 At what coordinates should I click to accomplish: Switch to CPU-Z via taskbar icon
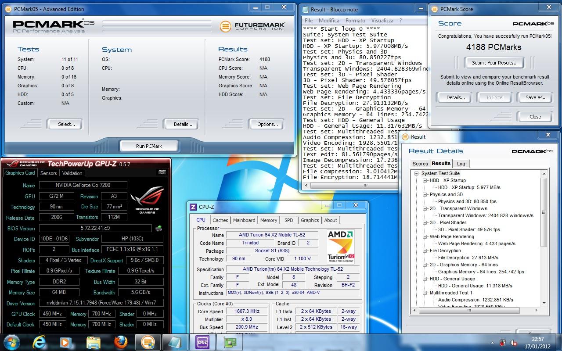[x=202, y=342]
